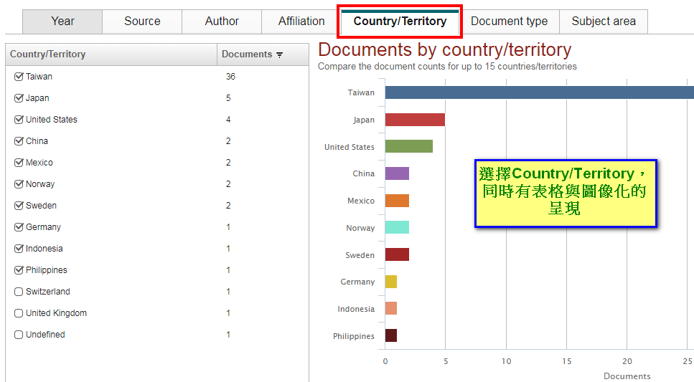Viewport: 694px width, 382px height.
Task: Enable the United Kingdom checkbox
Action: [x=19, y=313]
